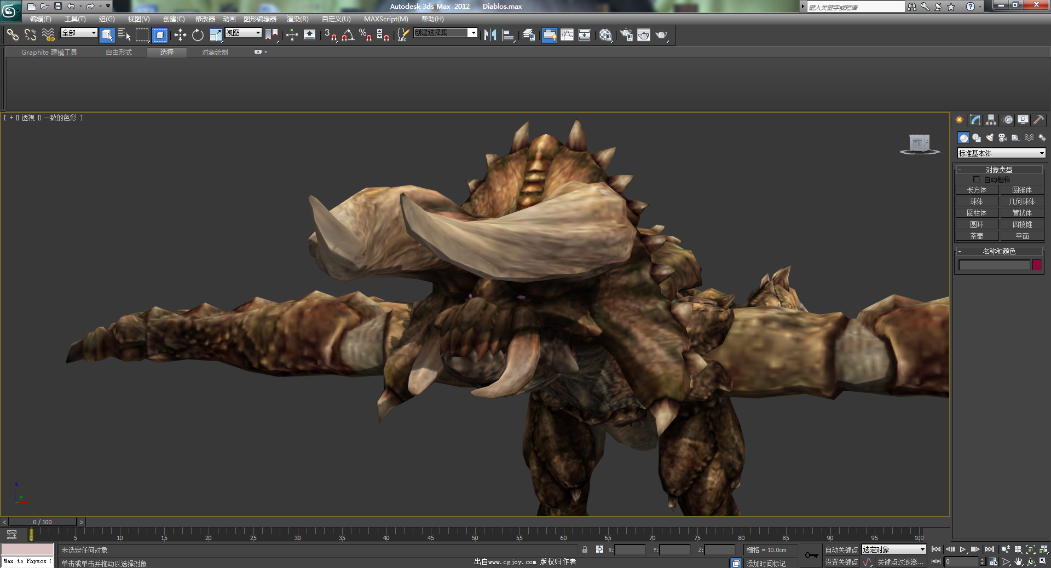Click the Unlink Selection tool

pos(30,35)
